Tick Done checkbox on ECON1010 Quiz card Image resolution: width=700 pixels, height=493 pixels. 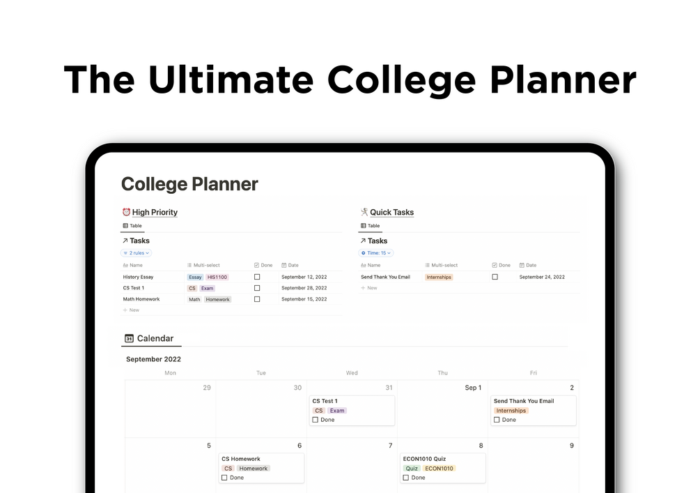[x=406, y=478]
